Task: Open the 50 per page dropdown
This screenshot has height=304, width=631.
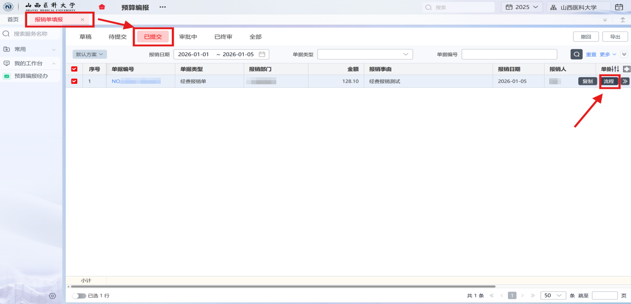Action: coord(553,295)
